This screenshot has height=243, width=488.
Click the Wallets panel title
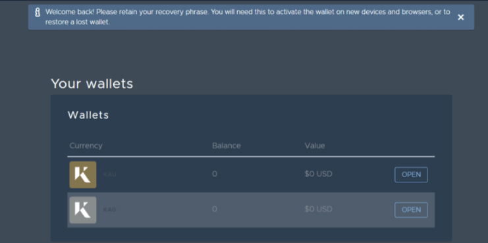pyautogui.click(x=88, y=115)
